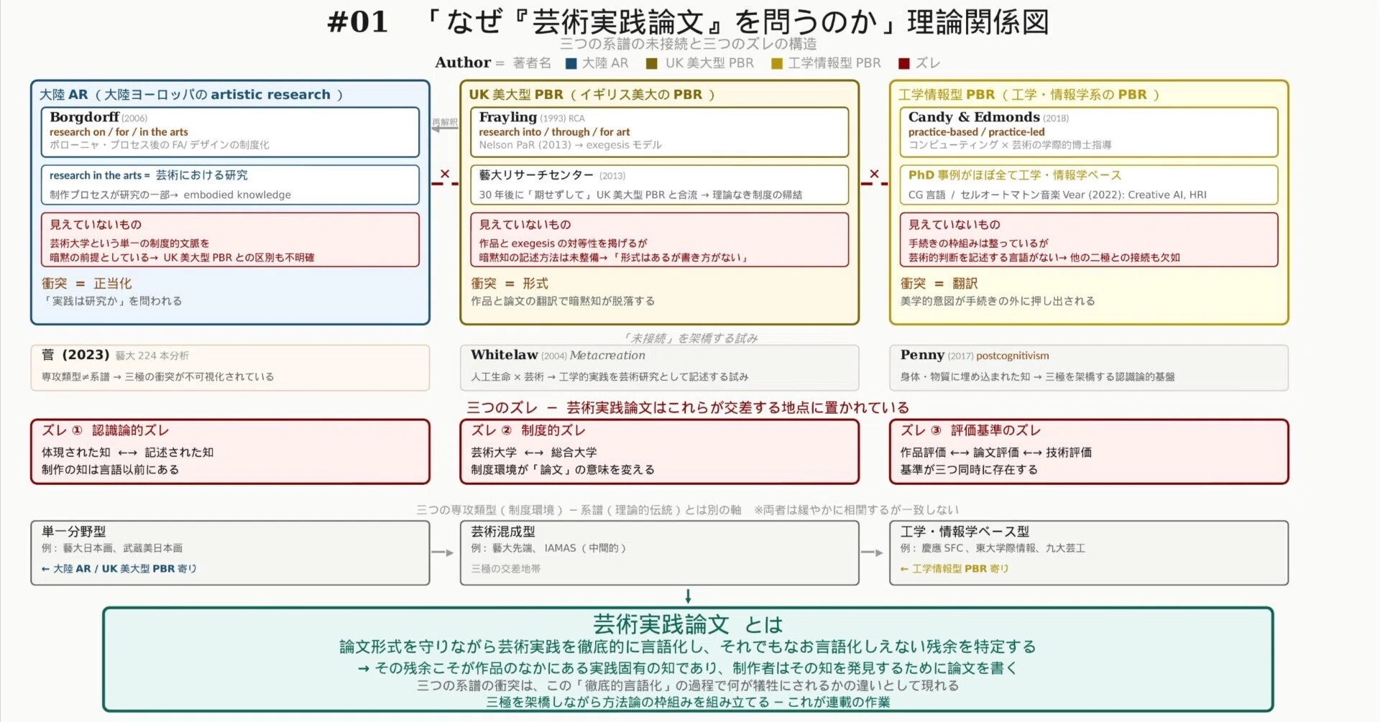Screen dimensions: 1380x722
Task: Click the red ズレ legend swatch
Action: click(904, 63)
